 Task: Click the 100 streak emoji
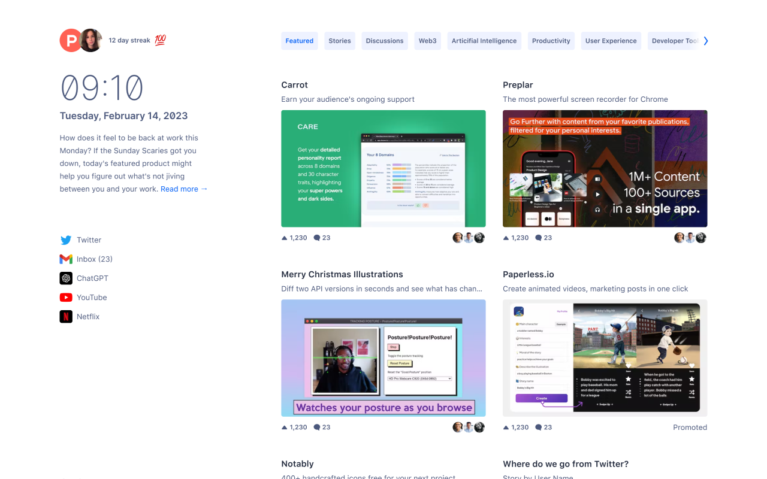[x=160, y=40]
